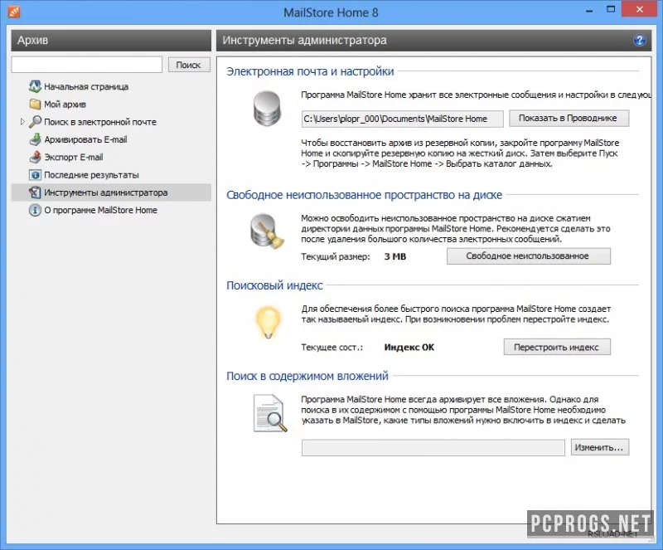Open Поиск в электронной почте item
This screenshot has height=550, width=663.
tap(100, 122)
